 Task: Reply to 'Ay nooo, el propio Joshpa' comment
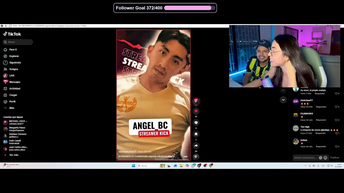click(x=320, y=94)
